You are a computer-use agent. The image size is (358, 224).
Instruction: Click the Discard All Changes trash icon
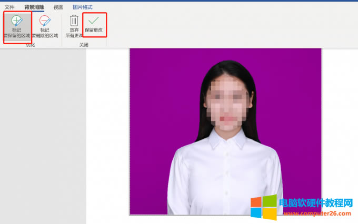(74, 21)
